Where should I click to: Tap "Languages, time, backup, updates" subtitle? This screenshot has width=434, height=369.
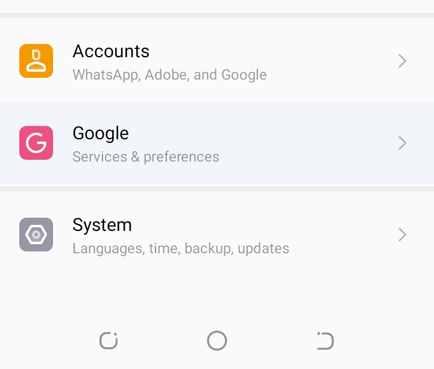181,248
